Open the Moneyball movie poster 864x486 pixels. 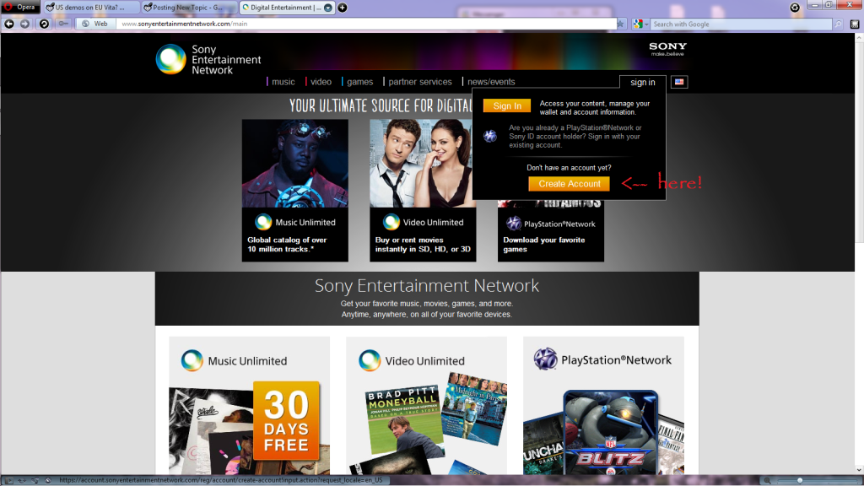coord(403,422)
